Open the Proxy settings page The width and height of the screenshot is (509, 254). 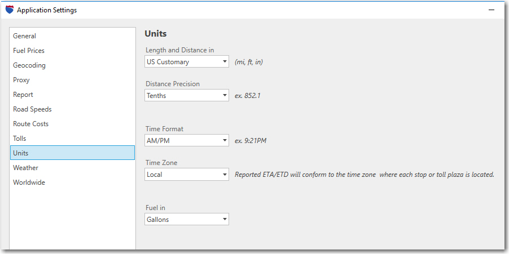21,80
